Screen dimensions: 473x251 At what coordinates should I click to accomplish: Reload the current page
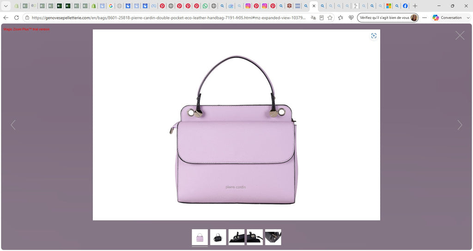(x=17, y=18)
